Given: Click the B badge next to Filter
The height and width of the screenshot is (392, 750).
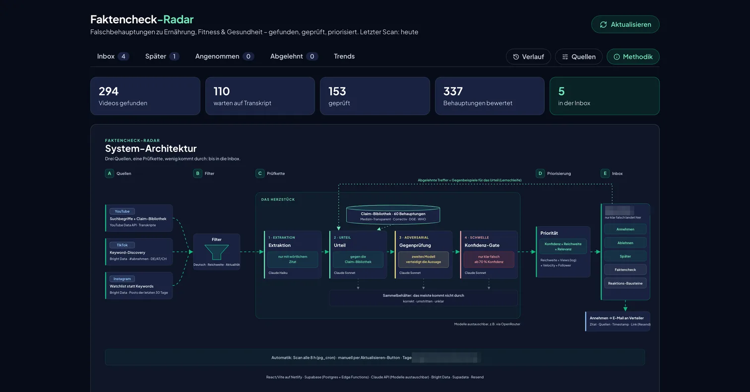Looking at the screenshot, I should pyautogui.click(x=197, y=173).
